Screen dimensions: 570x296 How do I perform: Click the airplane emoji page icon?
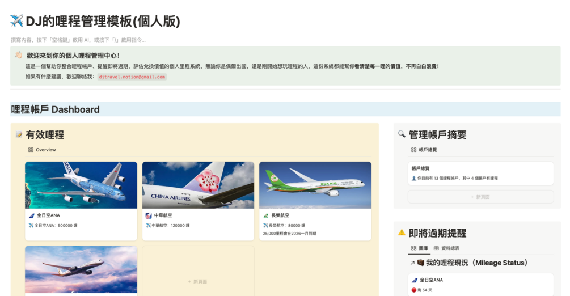coord(16,21)
